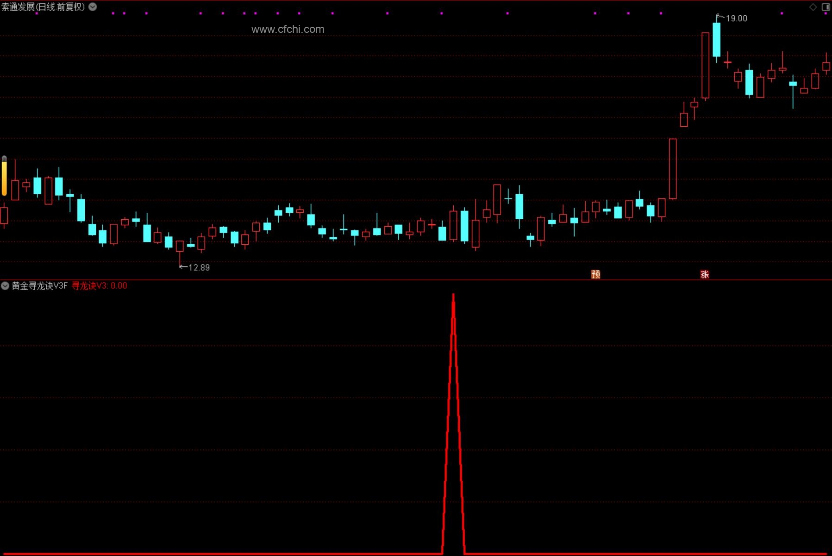832x556 pixels.
Task: Click the 12.89 low price label
Action: point(199,267)
